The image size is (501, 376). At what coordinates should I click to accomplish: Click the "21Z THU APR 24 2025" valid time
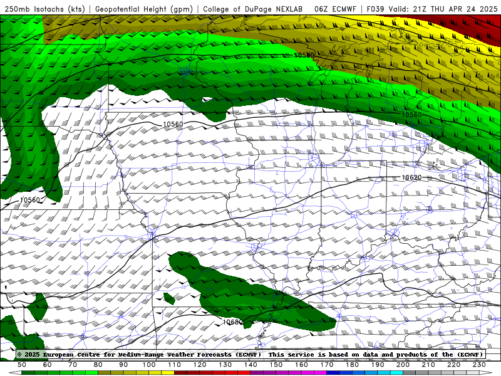point(455,9)
